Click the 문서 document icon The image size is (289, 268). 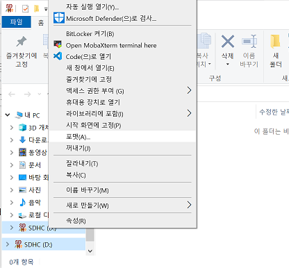click(22, 165)
